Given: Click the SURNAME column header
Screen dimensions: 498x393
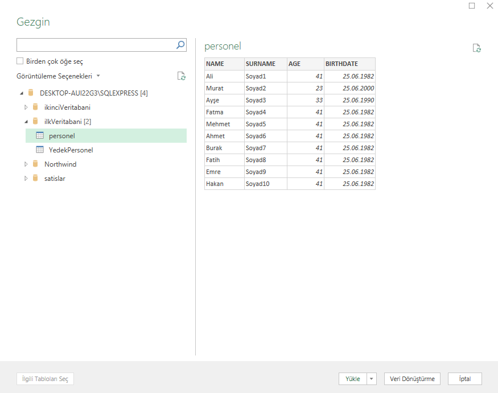Looking at the screenshot, I should pyautogui.click(x=266, y=64).
